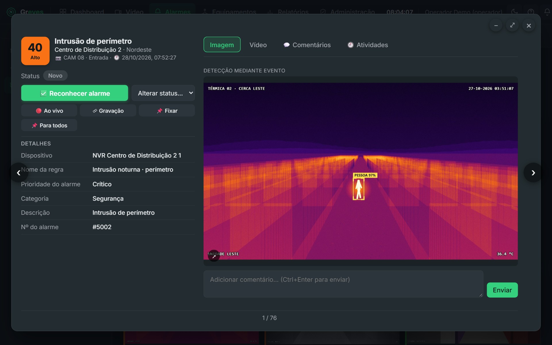Open the Alterar status dropdown
Viewport: 552px width, 345px height.
point(163,93)
